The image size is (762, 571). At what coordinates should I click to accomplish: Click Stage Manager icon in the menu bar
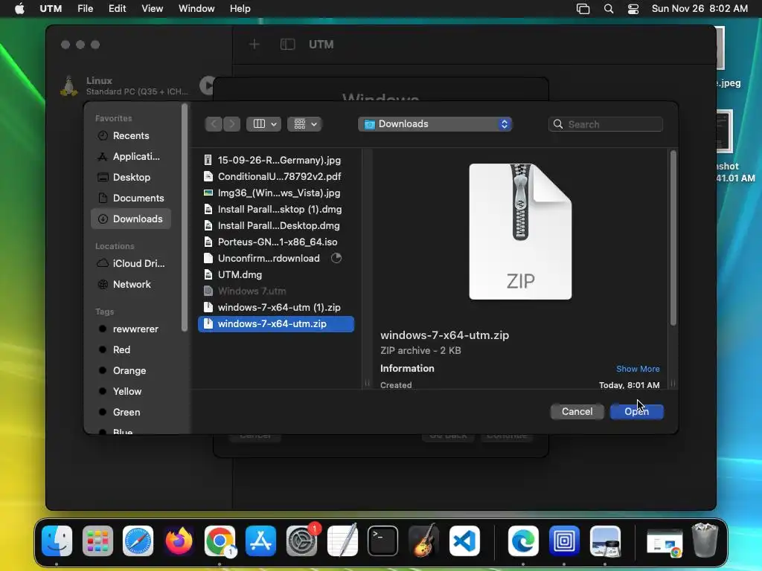[x=583, y=9]
